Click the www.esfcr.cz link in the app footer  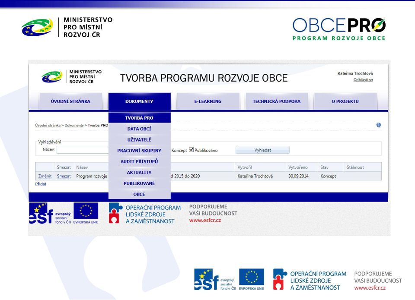click(x=205, y=220)
